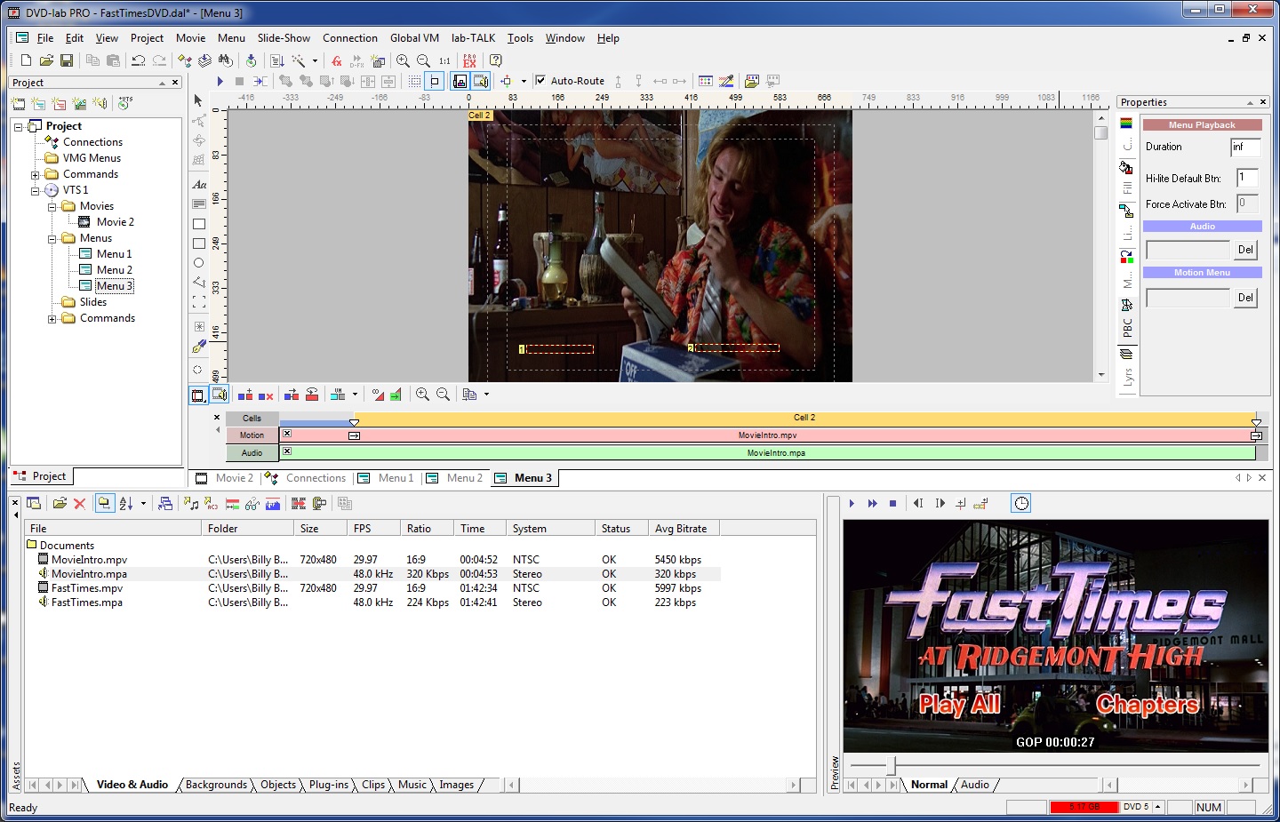
Task: Collapse the Menus folder in tree
Action: pyautogui.click(x=52, y=239)
